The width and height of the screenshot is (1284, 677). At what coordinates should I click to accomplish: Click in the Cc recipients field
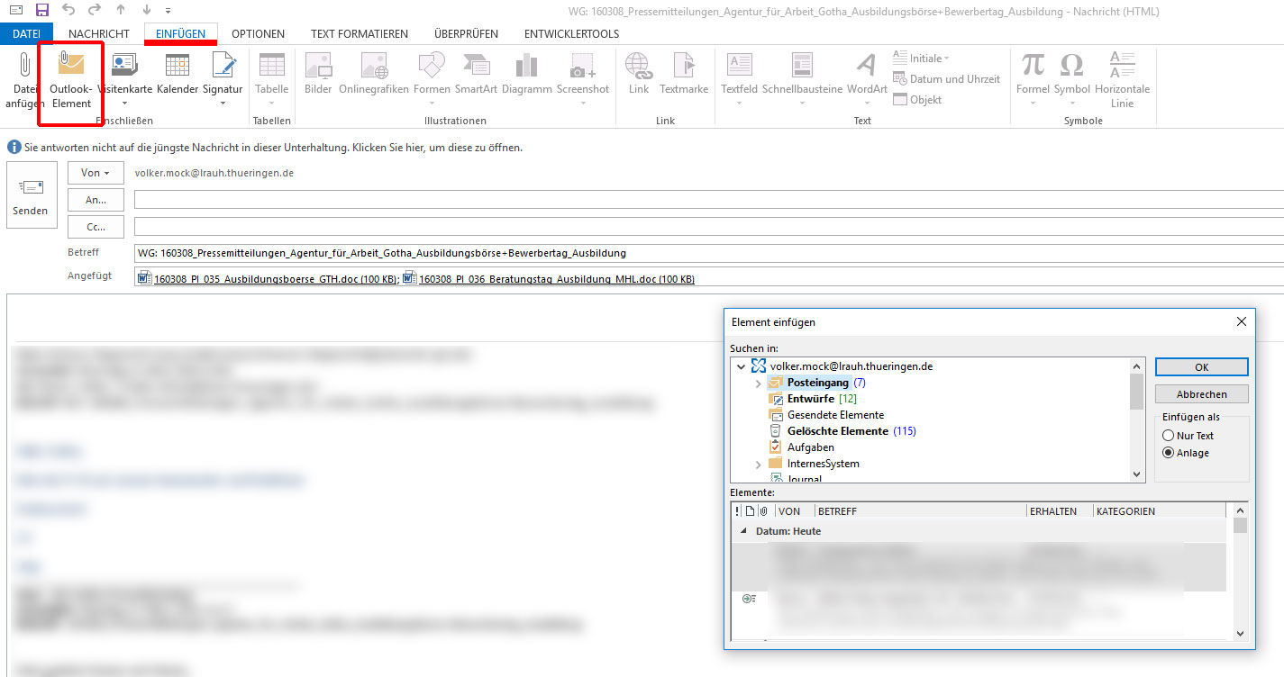708,227
